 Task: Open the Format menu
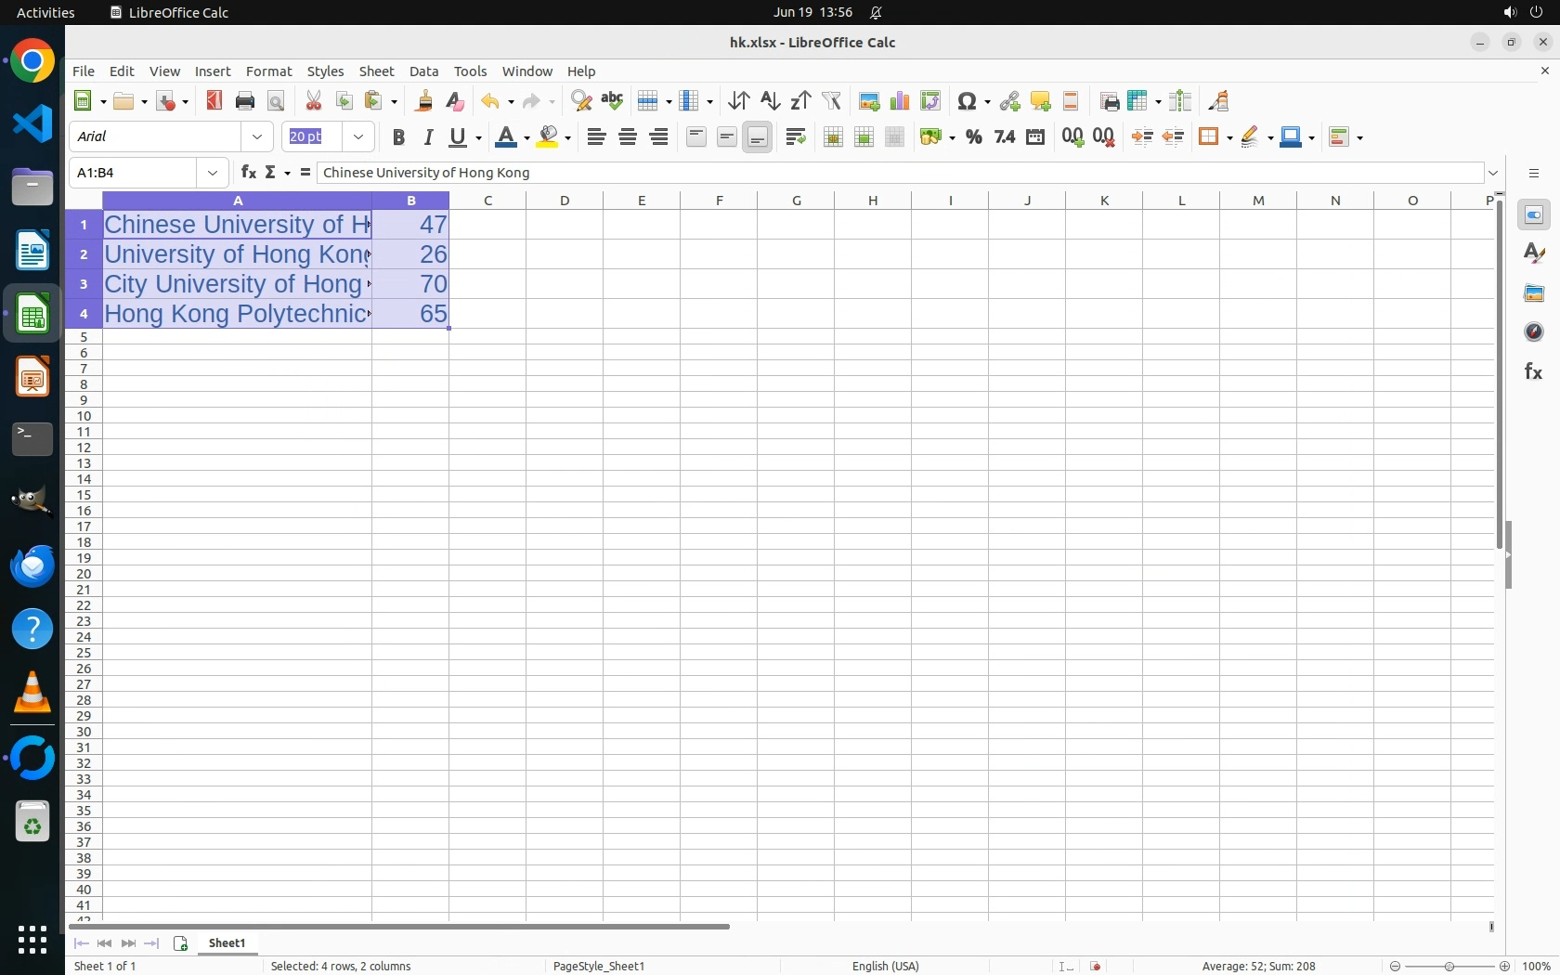pos(268,71)
